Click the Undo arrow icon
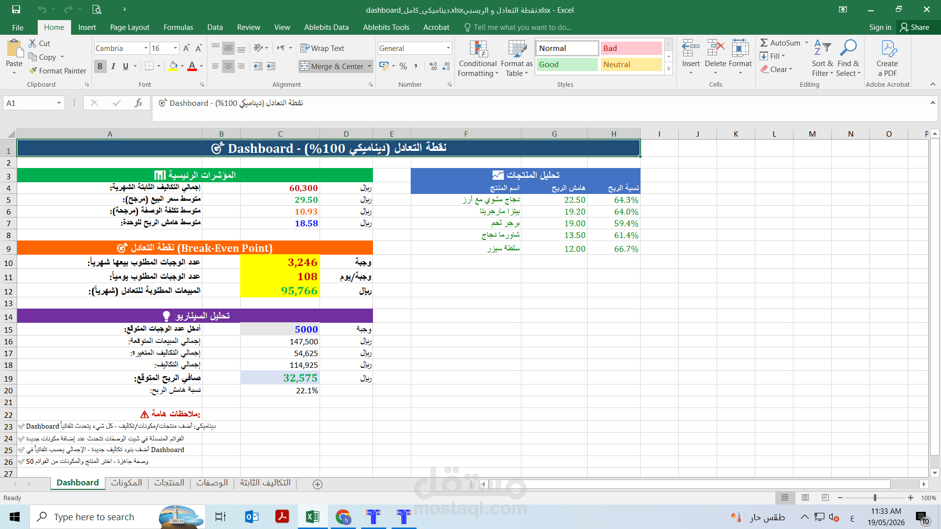Viewport: 941px width, 529px height. click(42, 10)
